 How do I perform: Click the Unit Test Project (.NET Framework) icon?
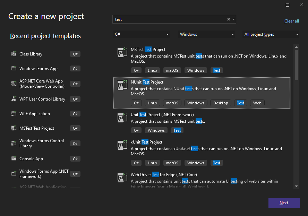[122, 118]
